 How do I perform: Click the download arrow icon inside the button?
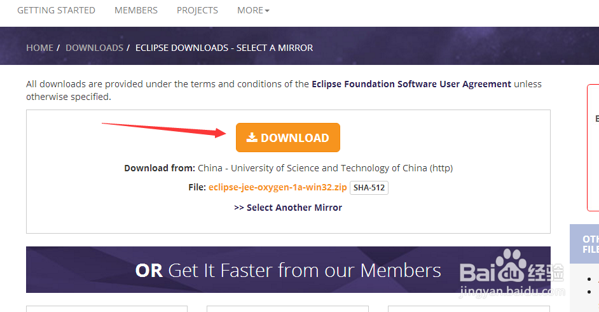coord(251,138)
